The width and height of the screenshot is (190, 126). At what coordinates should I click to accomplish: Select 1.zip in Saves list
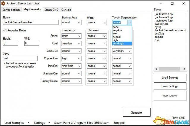point(158,40)
